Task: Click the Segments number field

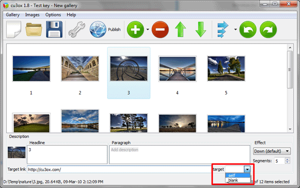Action: pyautogui.click(x=280, y=161)
